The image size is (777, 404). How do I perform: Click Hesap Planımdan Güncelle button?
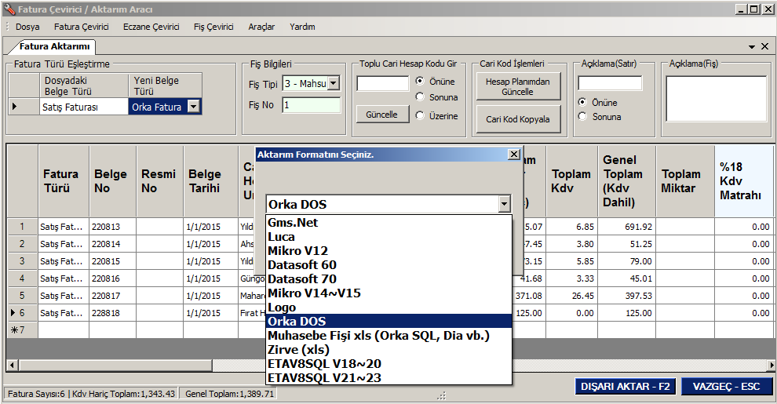pos(518,86)
